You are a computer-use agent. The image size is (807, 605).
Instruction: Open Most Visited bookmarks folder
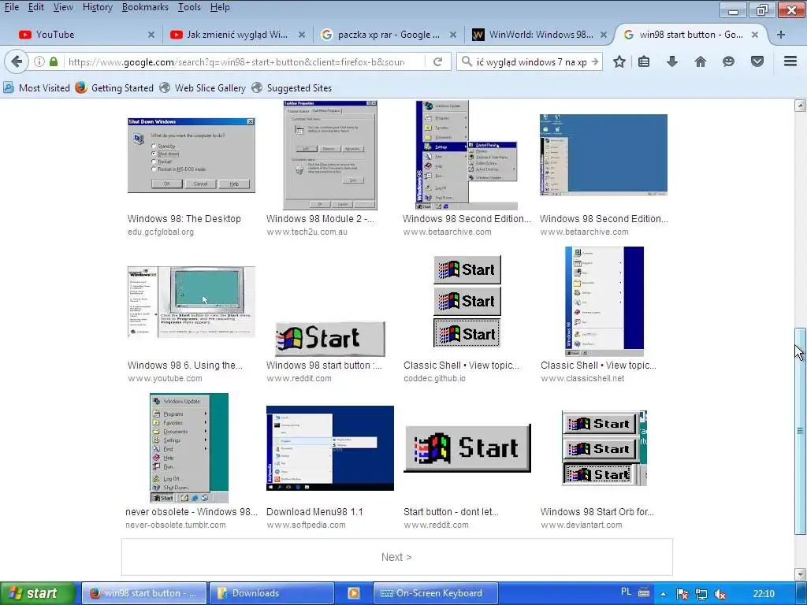coord(36,88)
